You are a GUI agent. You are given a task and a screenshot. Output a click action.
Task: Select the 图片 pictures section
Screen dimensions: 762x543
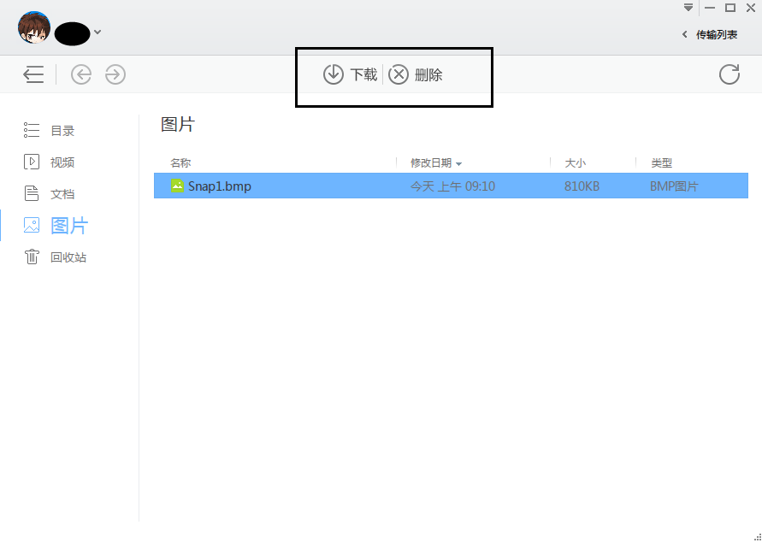click(56, 226)
